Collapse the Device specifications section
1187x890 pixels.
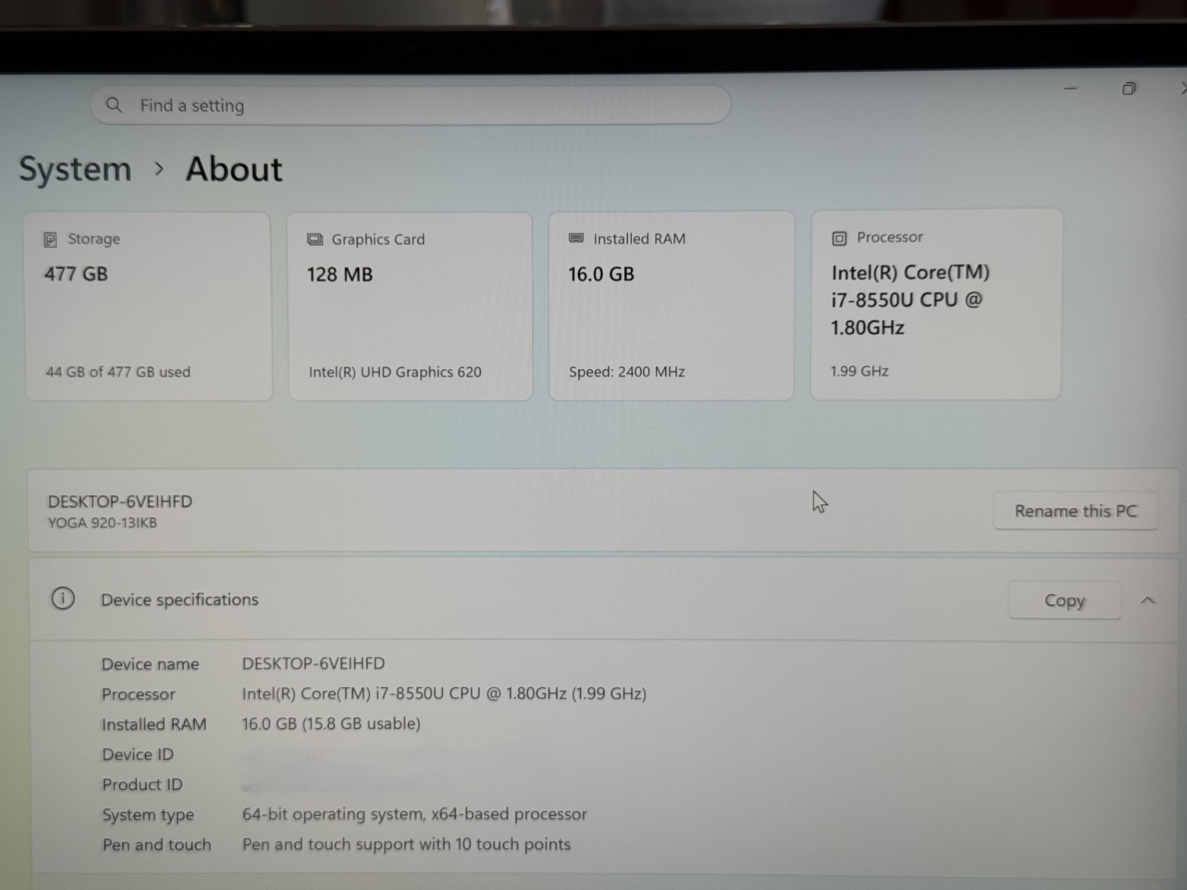[1148, 601]
